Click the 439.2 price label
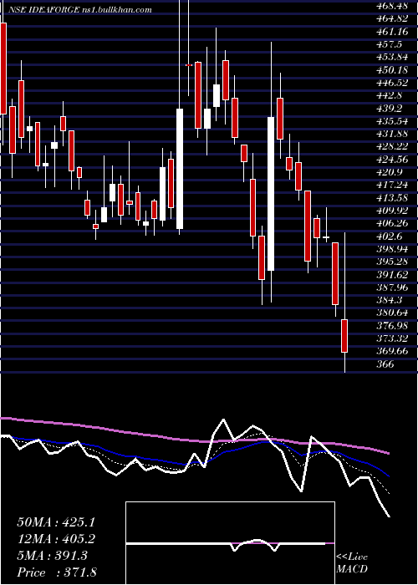 click(390, 108)
